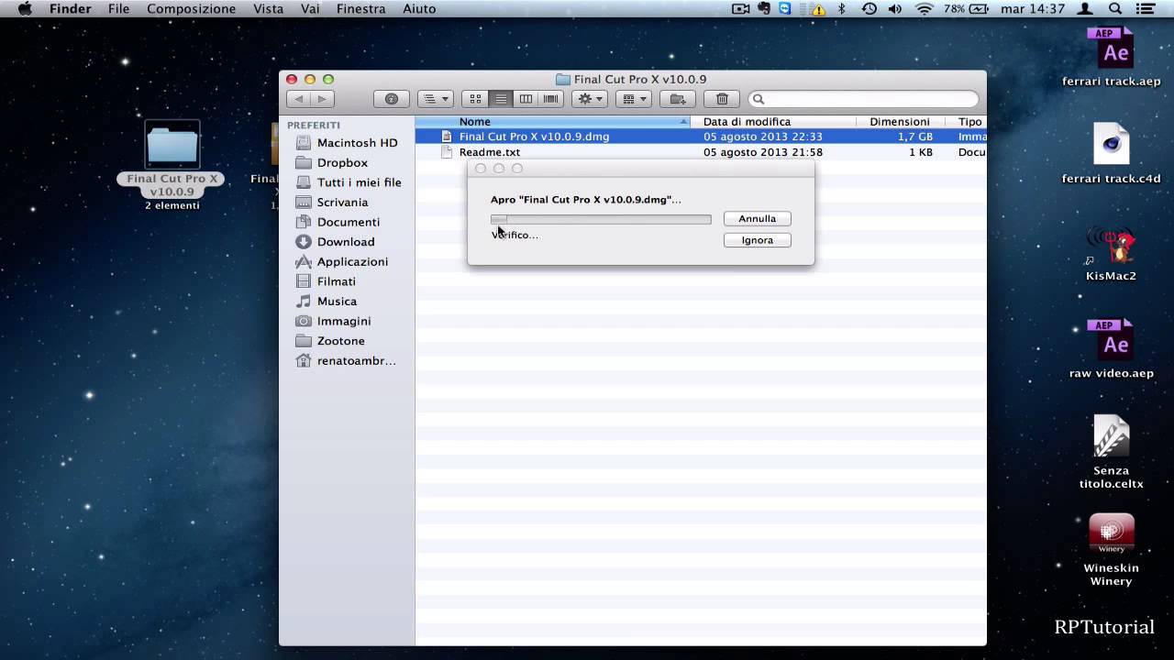Screen dimensions: 1174x660
Task: Switch Finder to icon view
Action: click(x=475, y=99)
